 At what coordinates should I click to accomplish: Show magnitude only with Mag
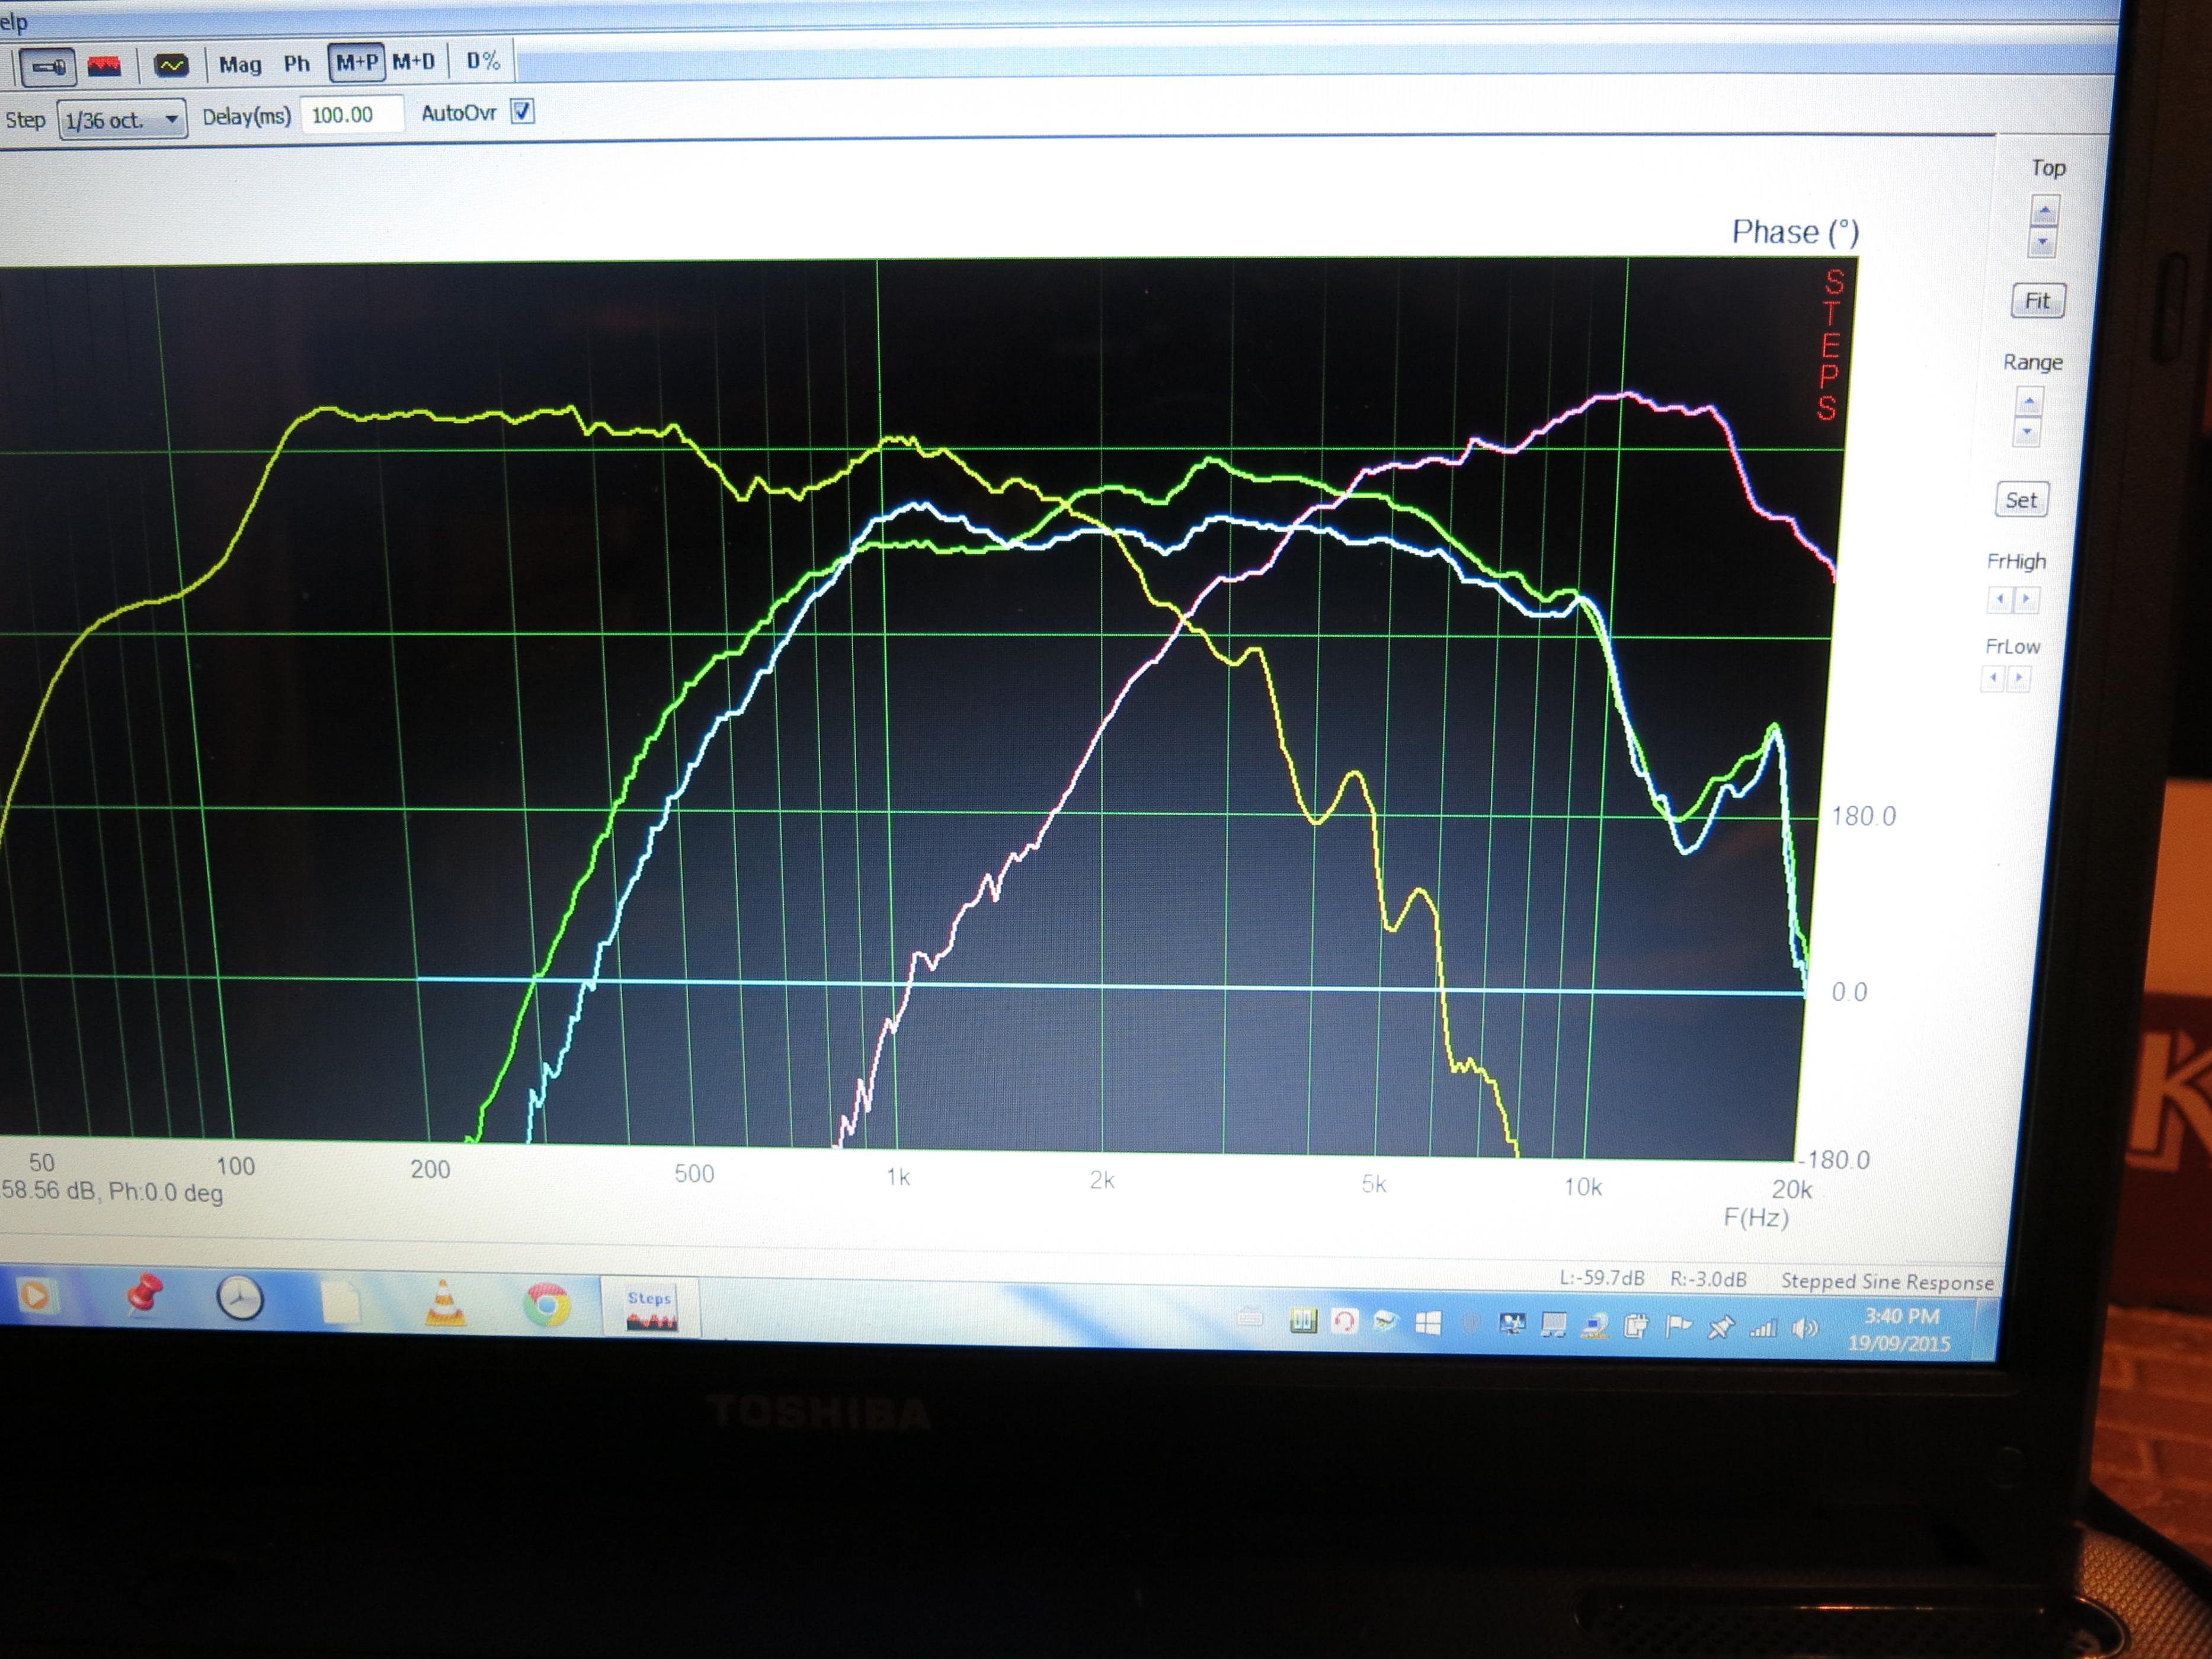point(240,65)
